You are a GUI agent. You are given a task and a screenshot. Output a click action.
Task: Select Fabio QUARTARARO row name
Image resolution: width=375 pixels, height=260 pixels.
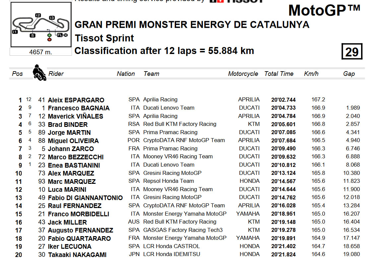[79, 238]
